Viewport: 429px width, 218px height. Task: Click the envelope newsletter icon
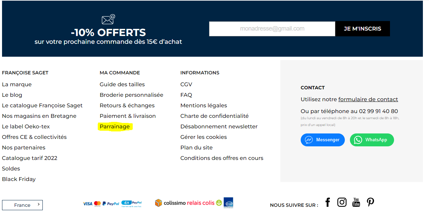[108, 19]
